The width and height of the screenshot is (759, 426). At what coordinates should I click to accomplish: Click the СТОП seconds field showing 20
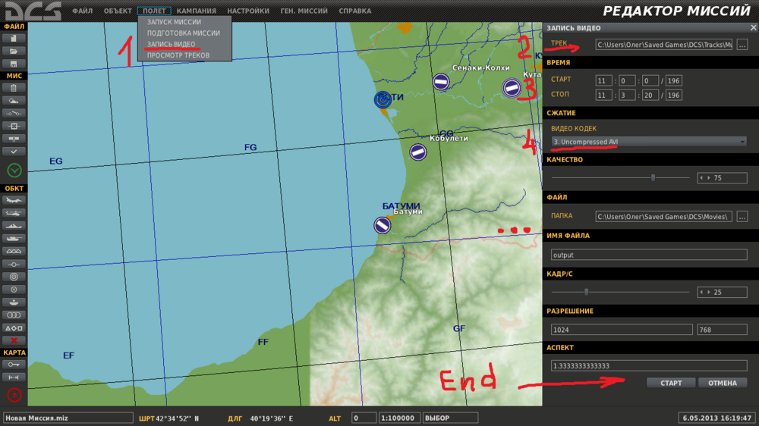(x=650, y=96)
